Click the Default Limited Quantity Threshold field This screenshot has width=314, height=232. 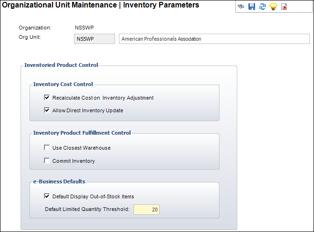[146, 210]
